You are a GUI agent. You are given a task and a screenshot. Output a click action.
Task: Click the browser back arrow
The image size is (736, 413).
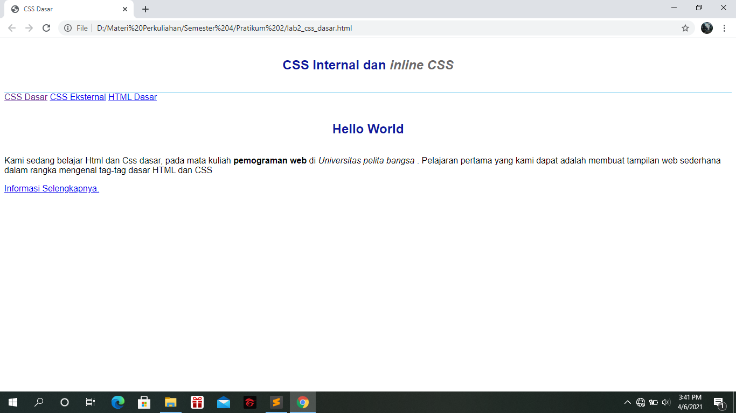tap(12, 28)
